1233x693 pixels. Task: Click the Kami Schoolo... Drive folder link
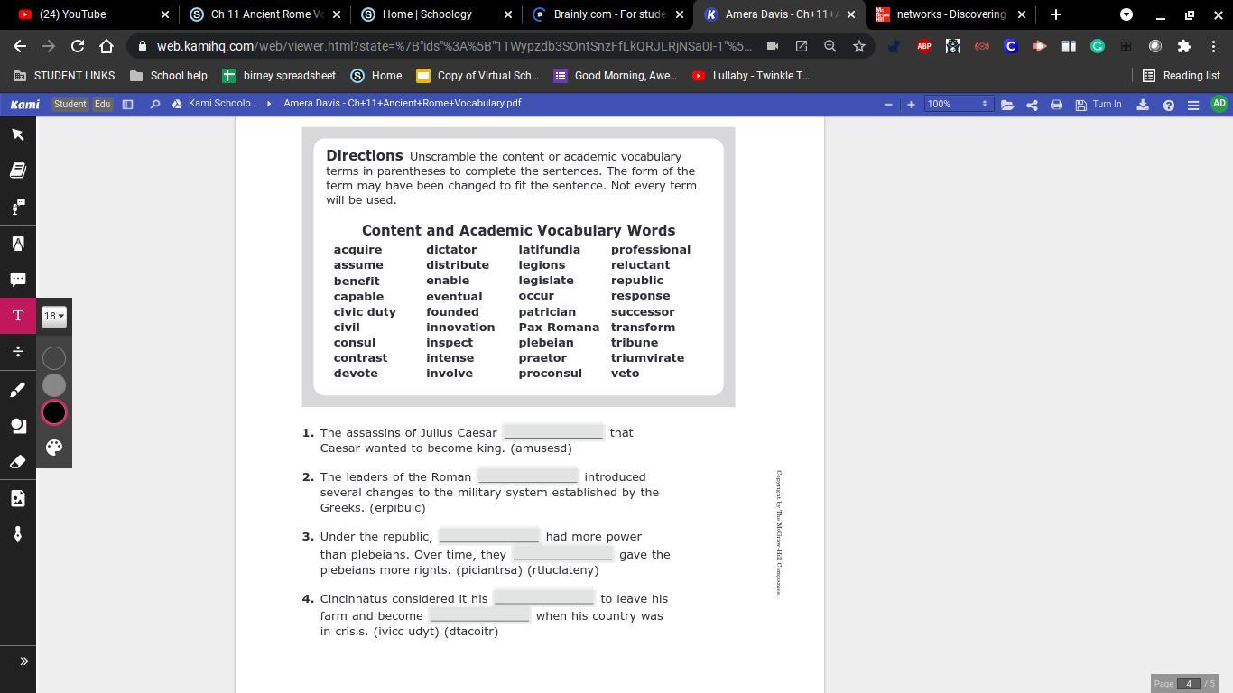215,104
